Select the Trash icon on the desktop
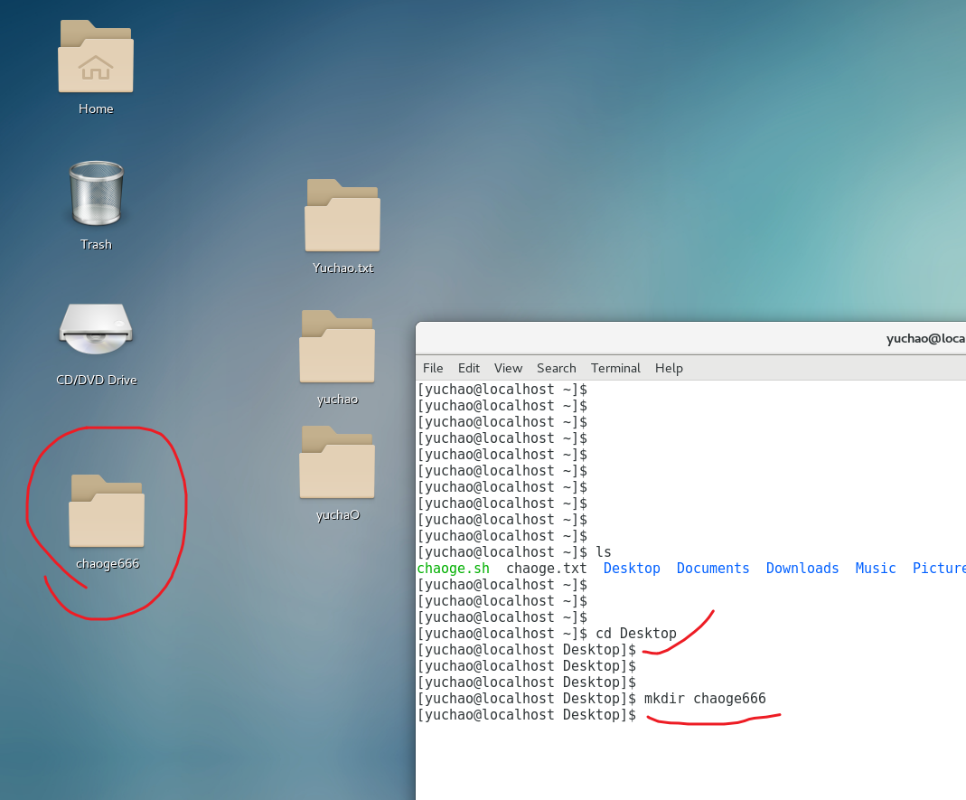 click(x=96, y=193)
